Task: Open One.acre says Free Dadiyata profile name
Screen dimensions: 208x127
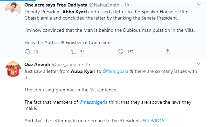Action: tap(56, 5)
